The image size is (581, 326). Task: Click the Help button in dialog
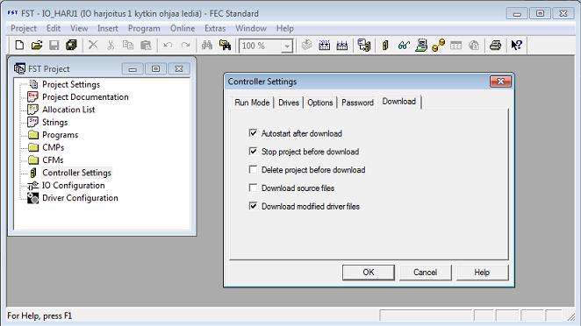[482, 273]
